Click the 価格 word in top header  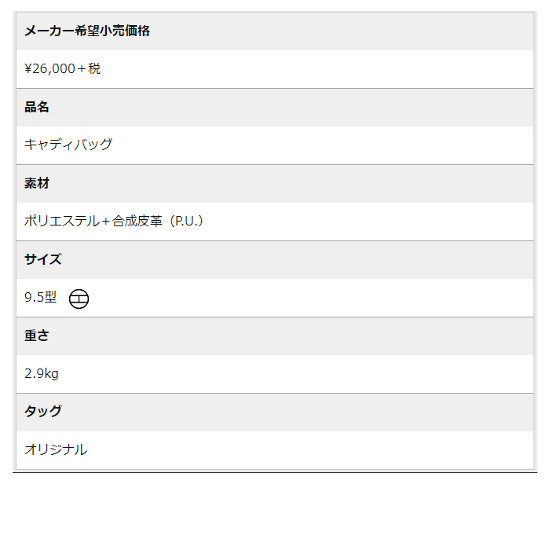(x=137, y=31)
